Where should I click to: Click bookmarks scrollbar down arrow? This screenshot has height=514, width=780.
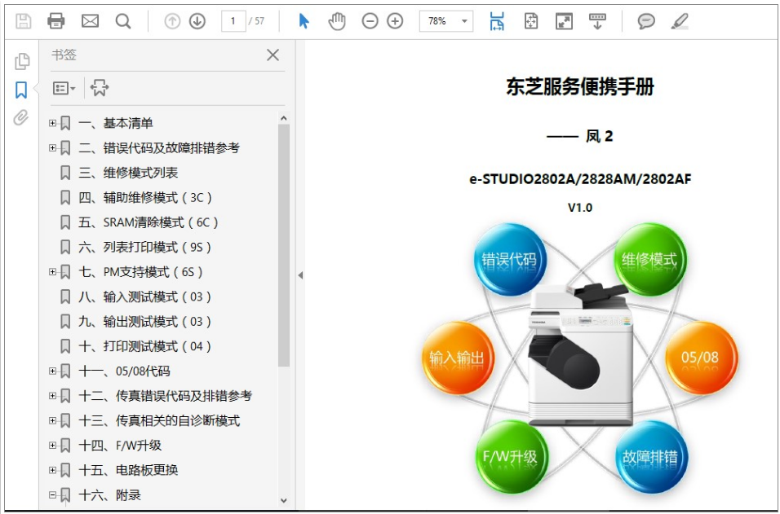pyautogui.click(x=284, y=501)
